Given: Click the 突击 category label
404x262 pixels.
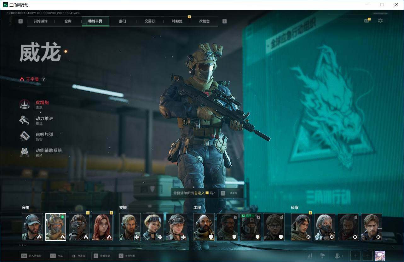Looking at the screenshot, I should 26,208.
